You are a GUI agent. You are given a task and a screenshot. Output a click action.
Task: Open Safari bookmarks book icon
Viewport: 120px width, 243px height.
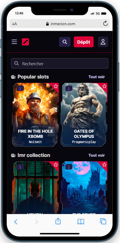tap(81, 222)
